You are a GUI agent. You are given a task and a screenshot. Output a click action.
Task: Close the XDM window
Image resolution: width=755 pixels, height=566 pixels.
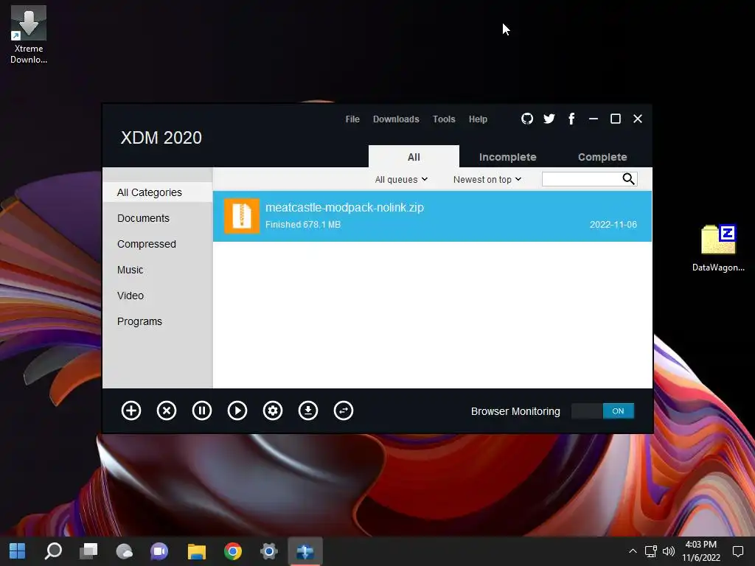(x=638, y=119)
